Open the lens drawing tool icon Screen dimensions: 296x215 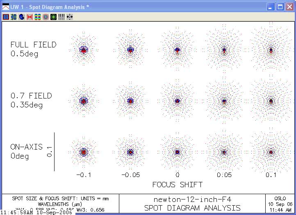point(14,17)
